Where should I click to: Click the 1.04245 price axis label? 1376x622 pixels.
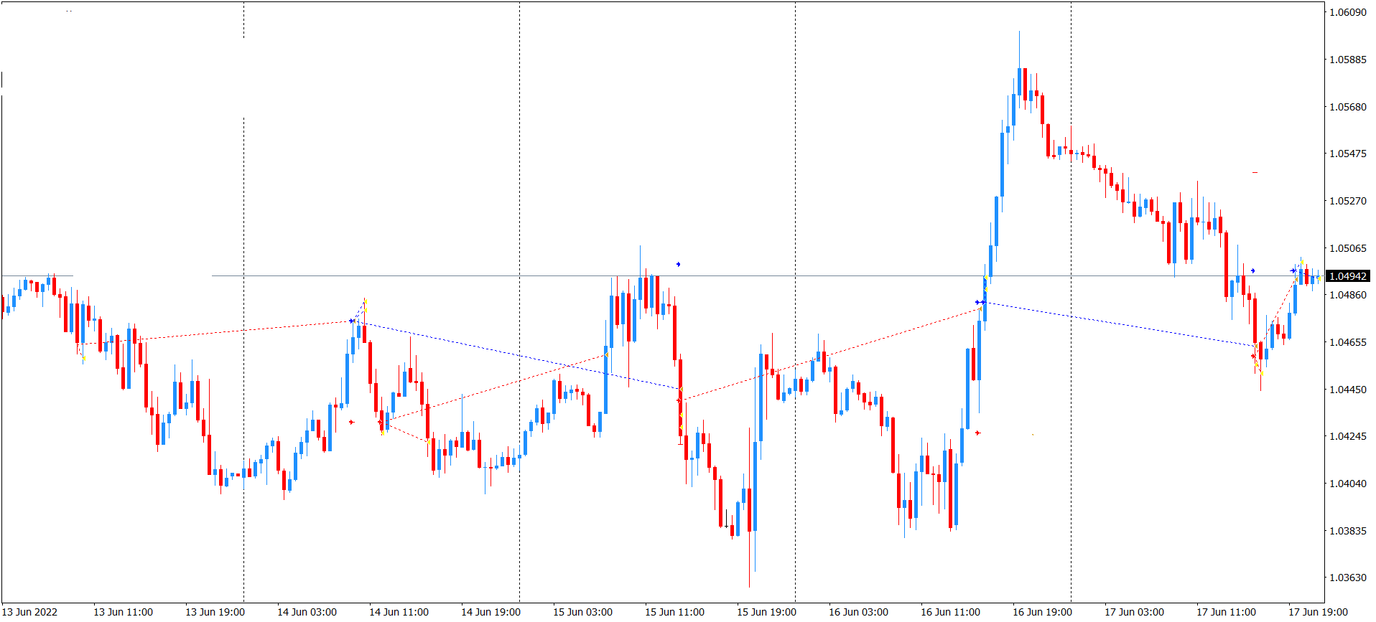pyautogui.click(x=1348, y=436)
